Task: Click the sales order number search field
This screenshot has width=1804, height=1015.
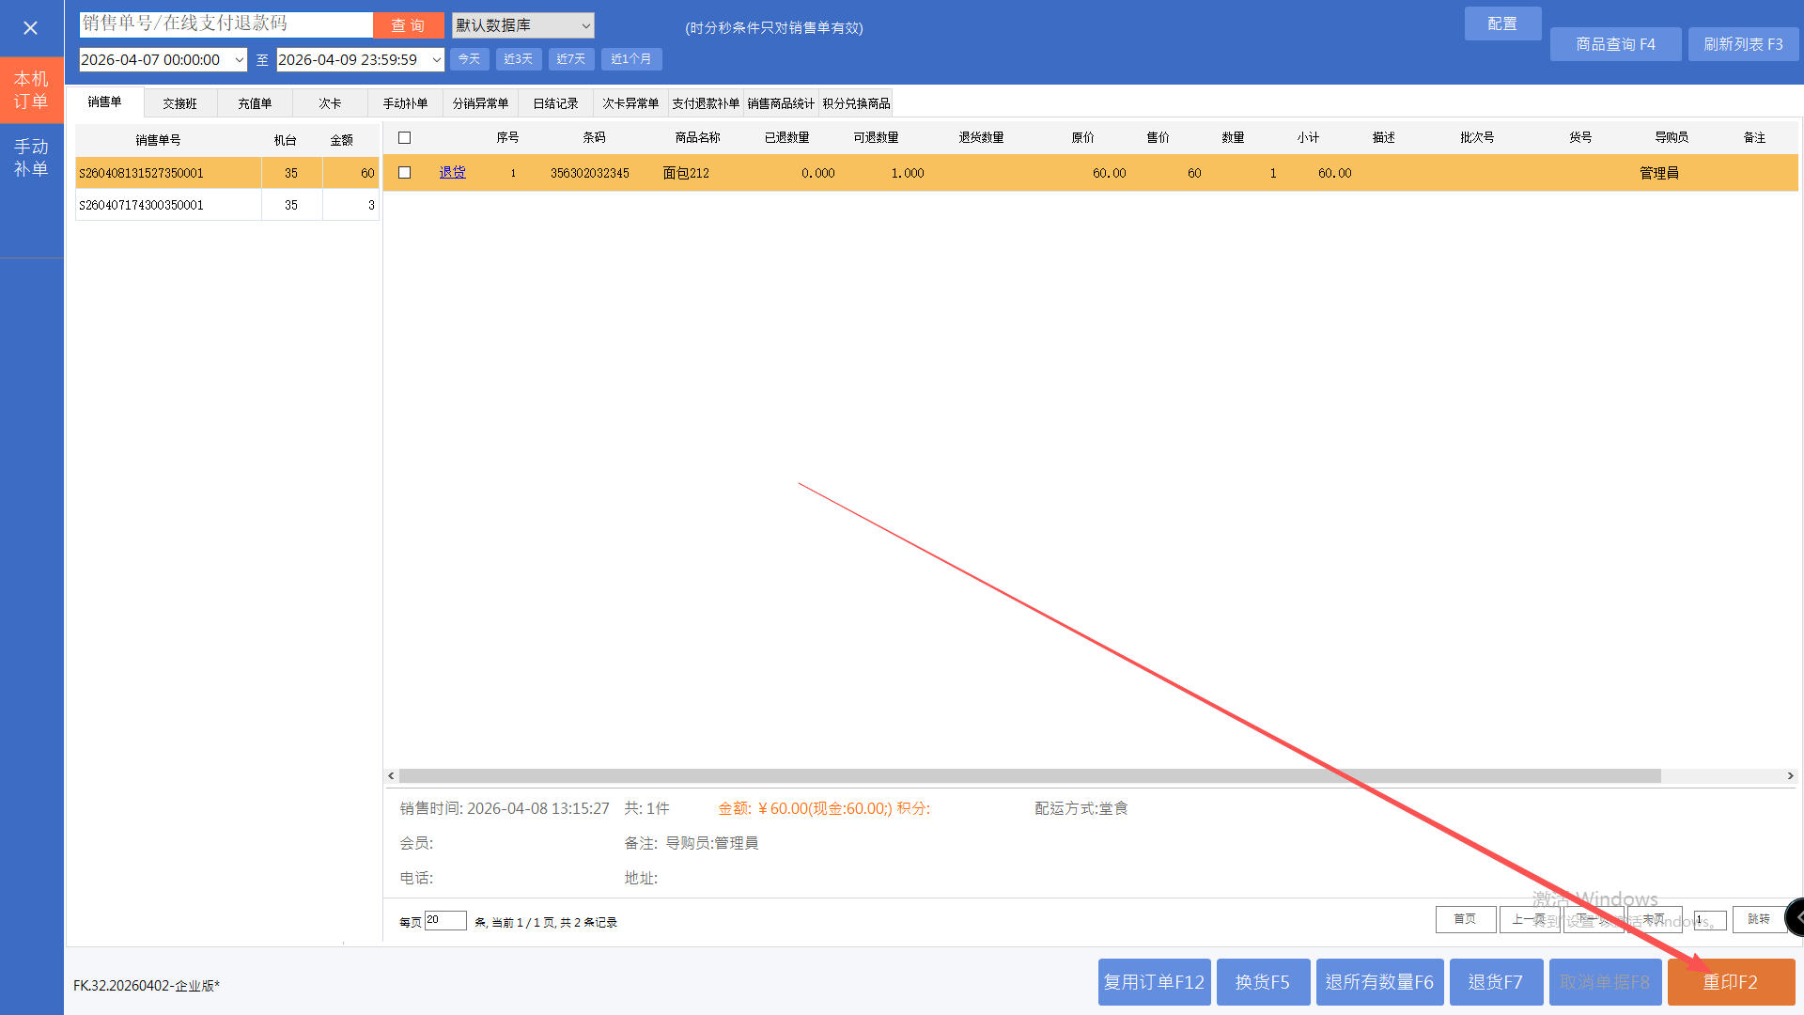Action: (225, 24)
